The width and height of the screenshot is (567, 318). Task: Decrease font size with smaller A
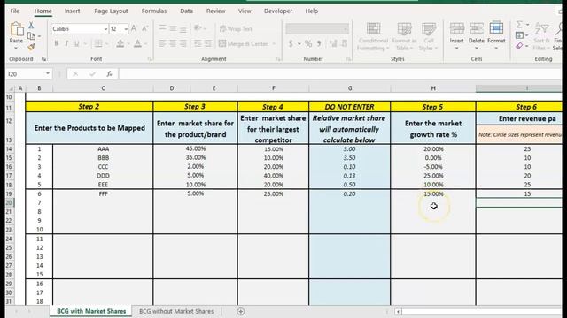144,28
